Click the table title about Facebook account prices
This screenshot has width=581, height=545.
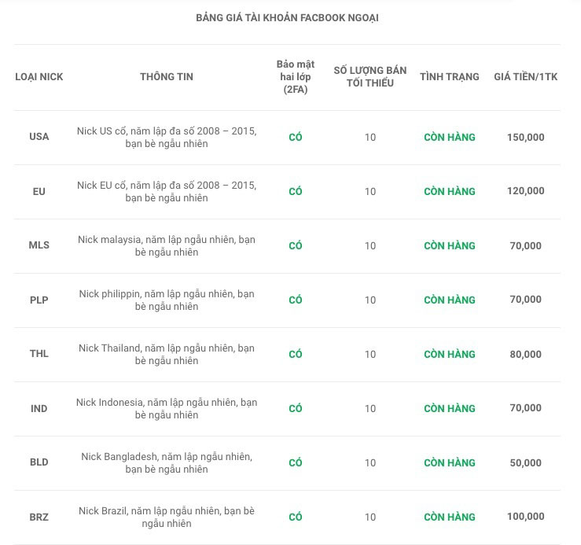[x=287, y=17]
